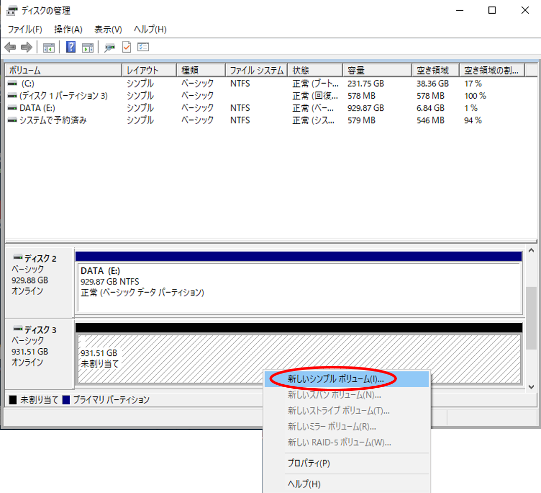Click the disk pane vertical scrollbar thumb
Image resolution: width=541 pixels, height=493 pixels.
tap(531, 318)
